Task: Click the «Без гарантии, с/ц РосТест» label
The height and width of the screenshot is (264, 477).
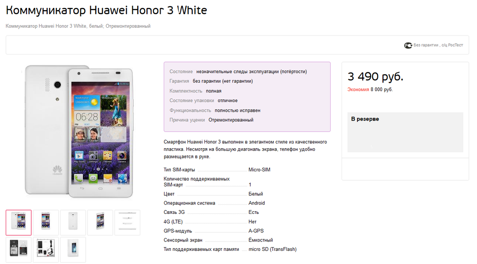Action: click(x=438, y=45)
